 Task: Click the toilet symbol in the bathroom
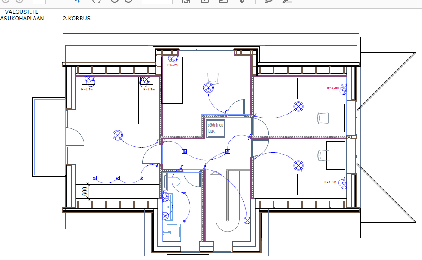(176, 181)
